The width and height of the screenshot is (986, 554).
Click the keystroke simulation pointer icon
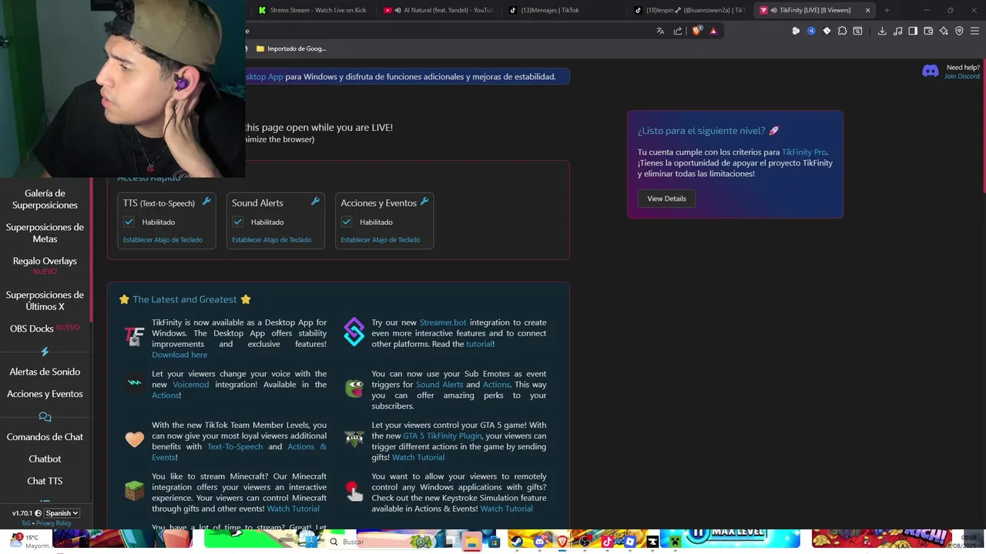(354, 491)
